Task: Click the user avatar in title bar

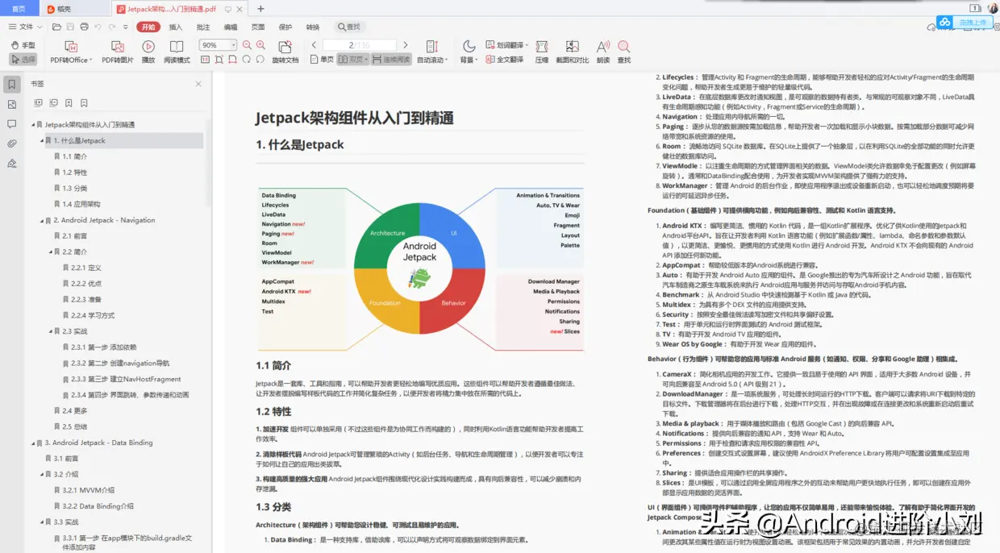Action: (993, 7)
